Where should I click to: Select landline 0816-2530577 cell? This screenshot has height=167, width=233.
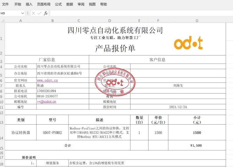pyautogui.click(x=63, y=96)
